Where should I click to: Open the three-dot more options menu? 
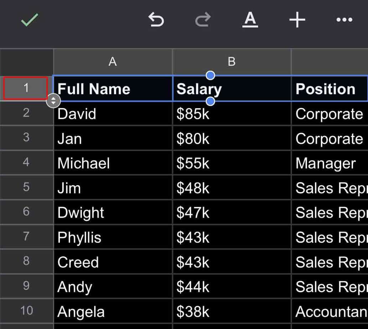coord(344,20)
